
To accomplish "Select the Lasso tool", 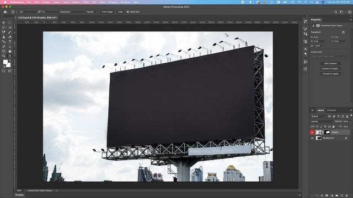I will pos(4,28).
